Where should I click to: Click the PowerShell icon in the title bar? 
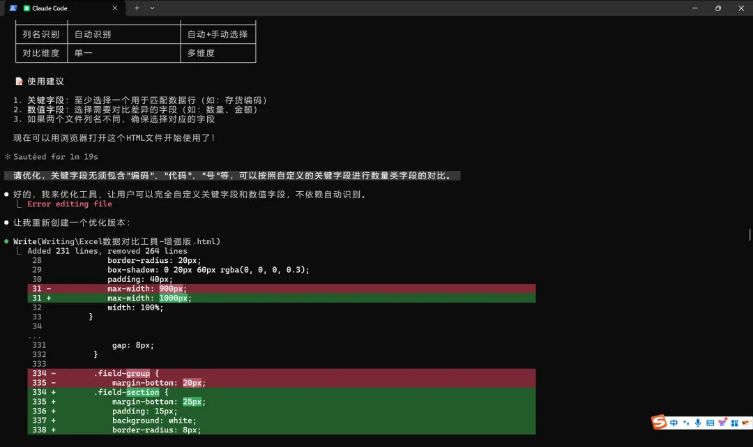tap(13, 8)
